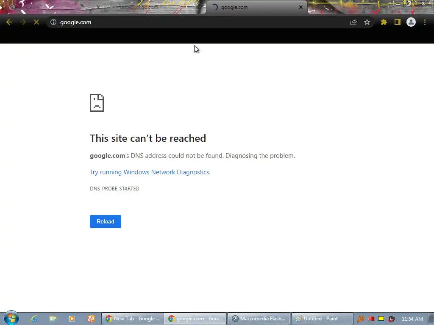Switch to Untitled - Paint taskbar window

[x=322, y=319]
